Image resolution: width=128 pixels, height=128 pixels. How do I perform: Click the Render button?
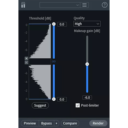click(x=98, y=123)
